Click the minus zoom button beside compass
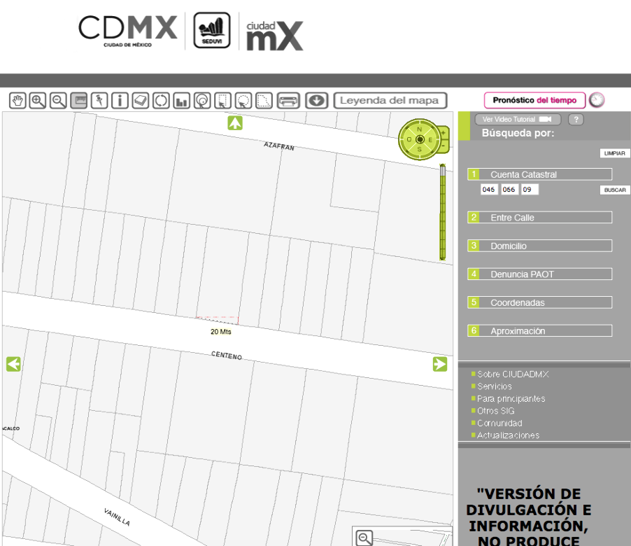The width and height of the screenshot is (631, 546). pos(444,146)
